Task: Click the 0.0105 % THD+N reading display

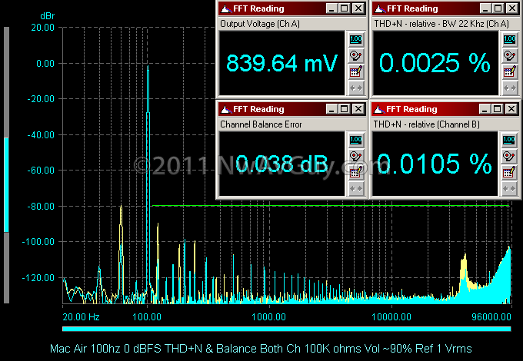Action: [x=435, y=164]
